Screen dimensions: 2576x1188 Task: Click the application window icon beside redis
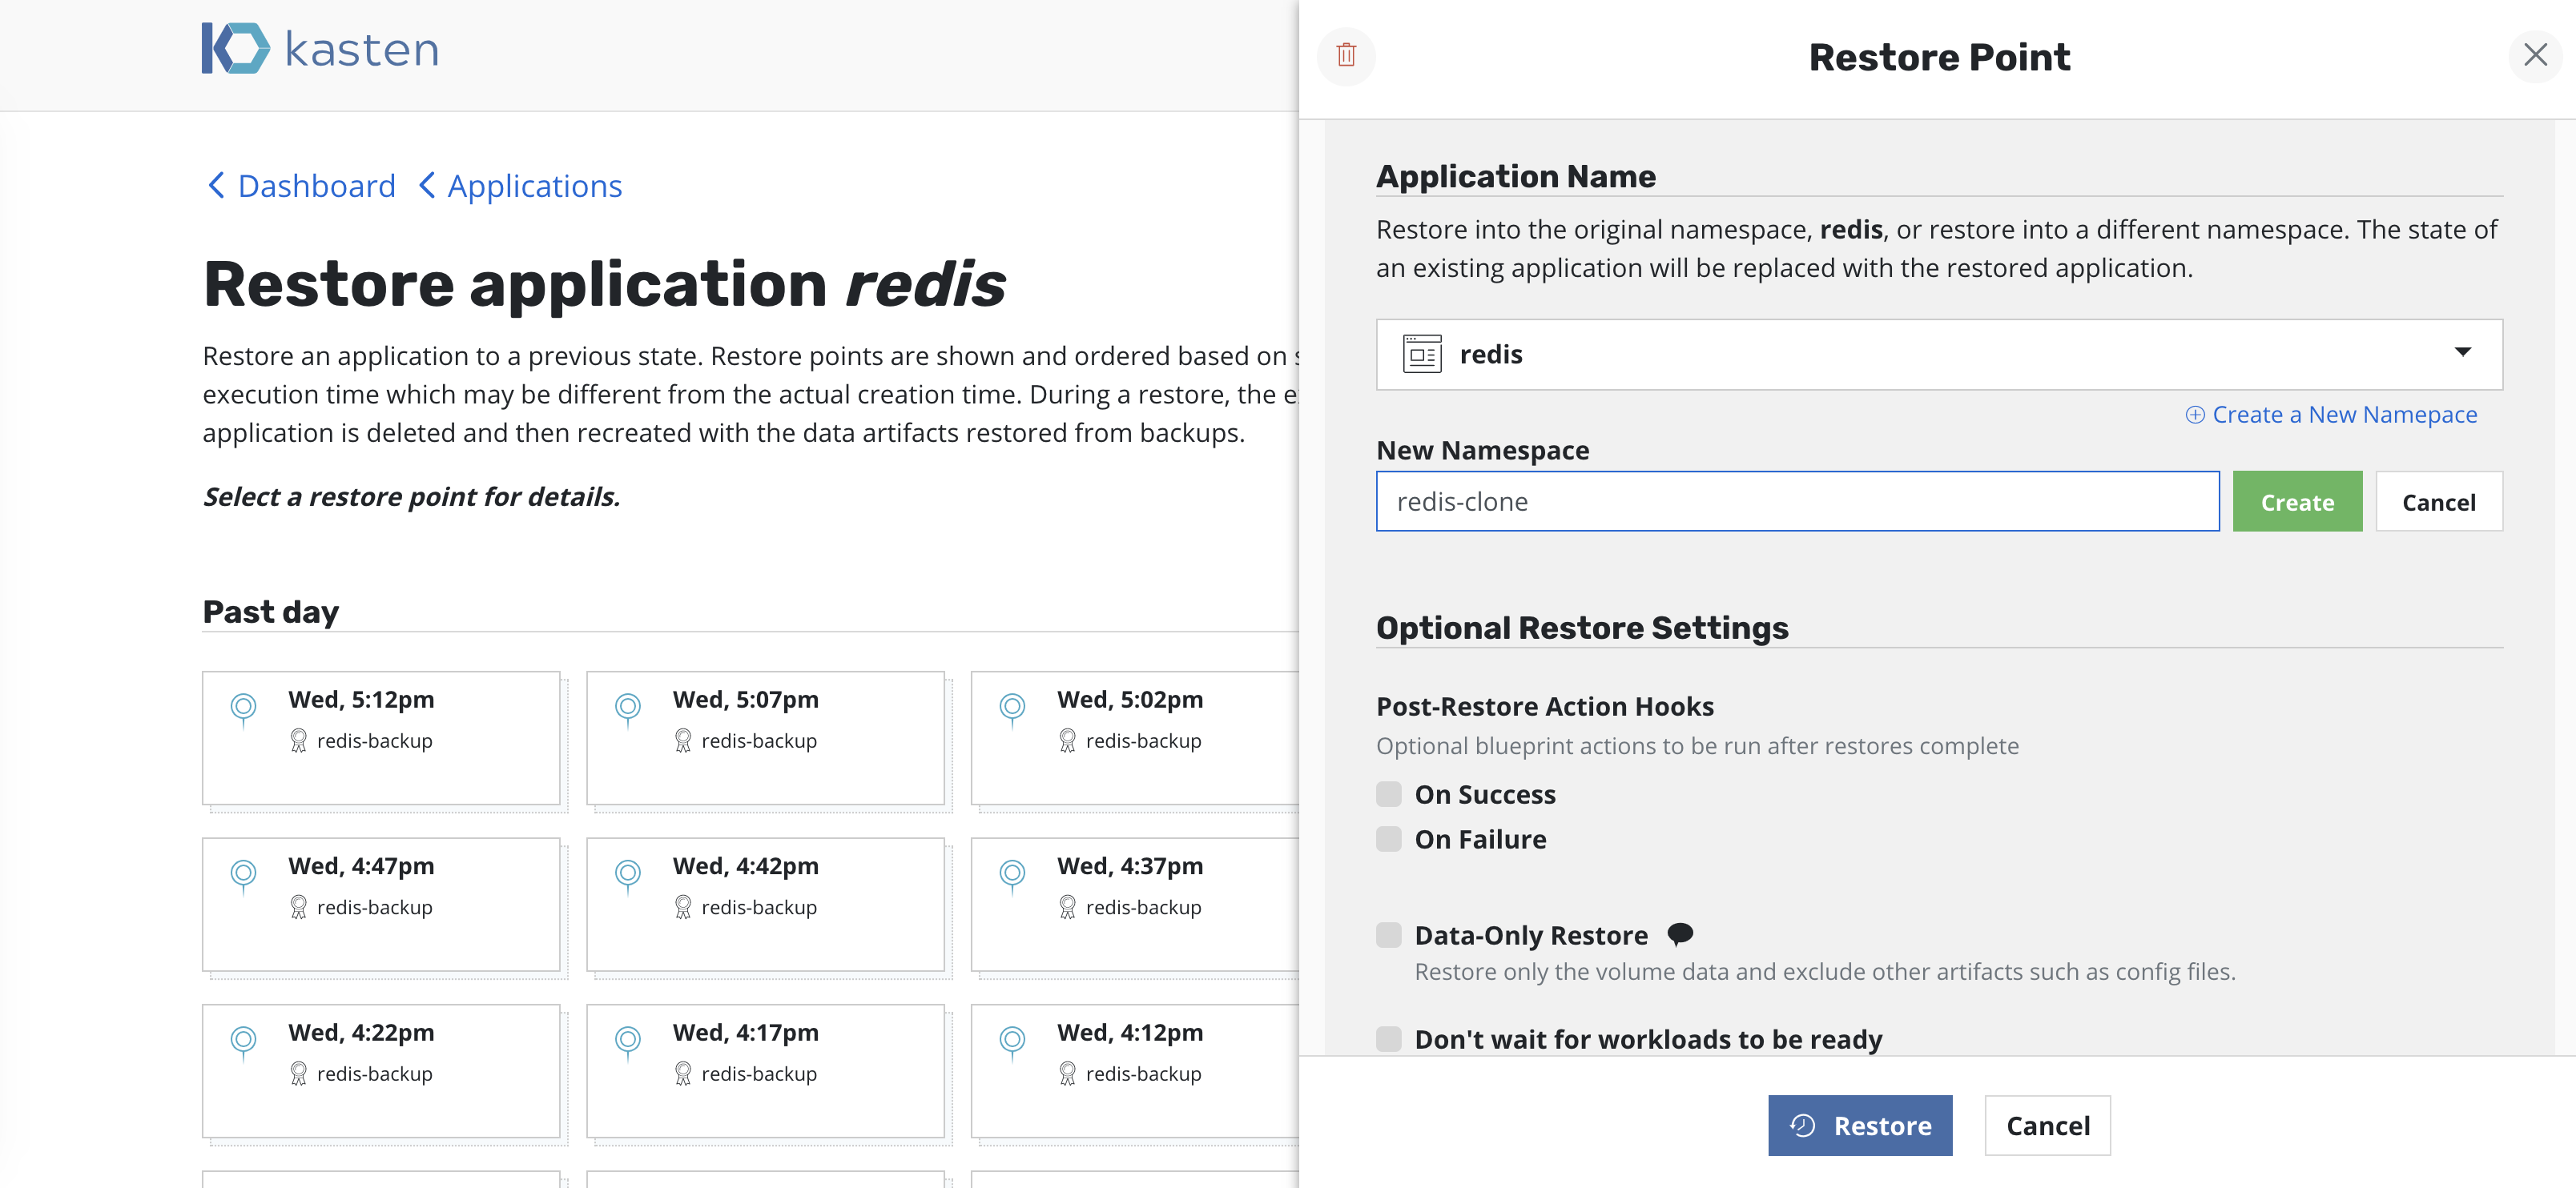[1421, 355]
